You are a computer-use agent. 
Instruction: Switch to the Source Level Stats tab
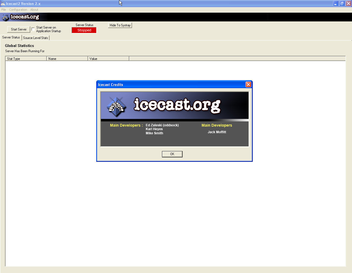[x=35, y=38]
